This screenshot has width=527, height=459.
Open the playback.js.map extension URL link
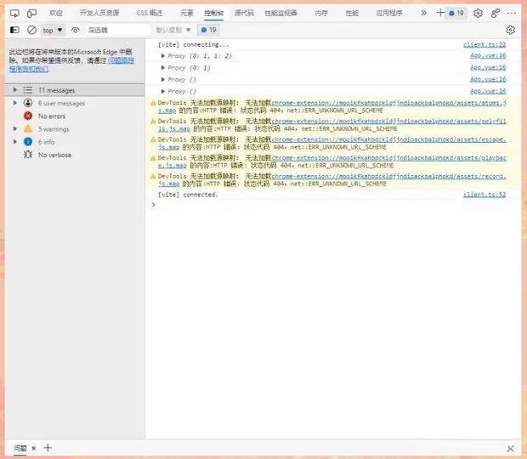pyautogui.click(x=388, y=157)
